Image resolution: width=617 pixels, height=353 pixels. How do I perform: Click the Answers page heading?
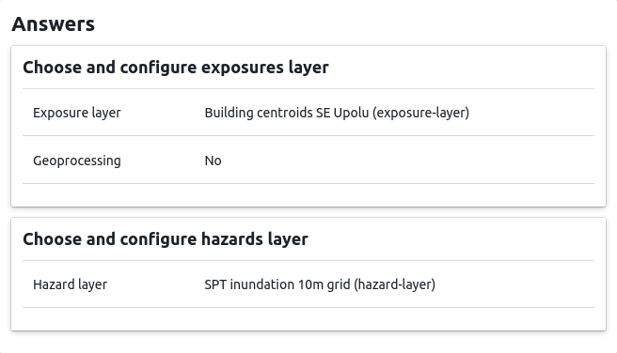click(x=53, y=24)
